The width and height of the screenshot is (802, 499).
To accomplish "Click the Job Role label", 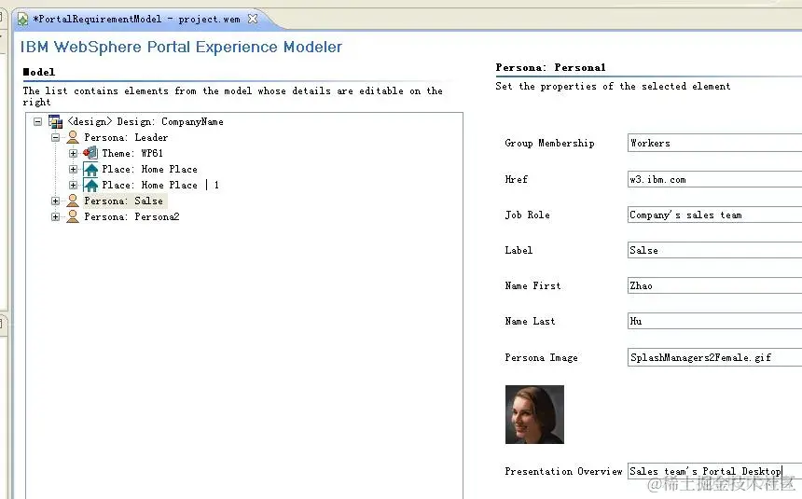I will (527, 215).
